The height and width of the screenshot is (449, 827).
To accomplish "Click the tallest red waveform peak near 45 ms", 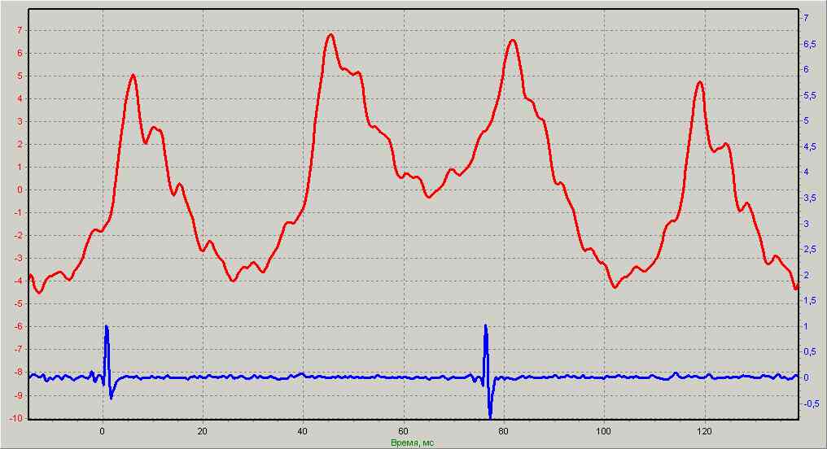I will [x=330, y=35].
